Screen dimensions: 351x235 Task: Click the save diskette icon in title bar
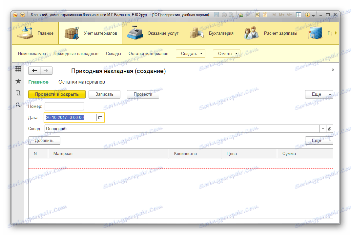(x=216, y=15)
